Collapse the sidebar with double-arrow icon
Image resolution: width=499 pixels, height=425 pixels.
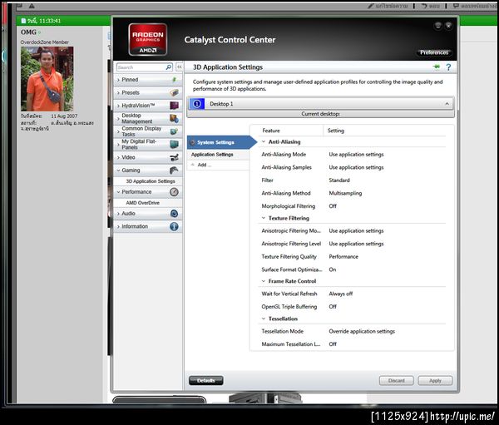180,67
